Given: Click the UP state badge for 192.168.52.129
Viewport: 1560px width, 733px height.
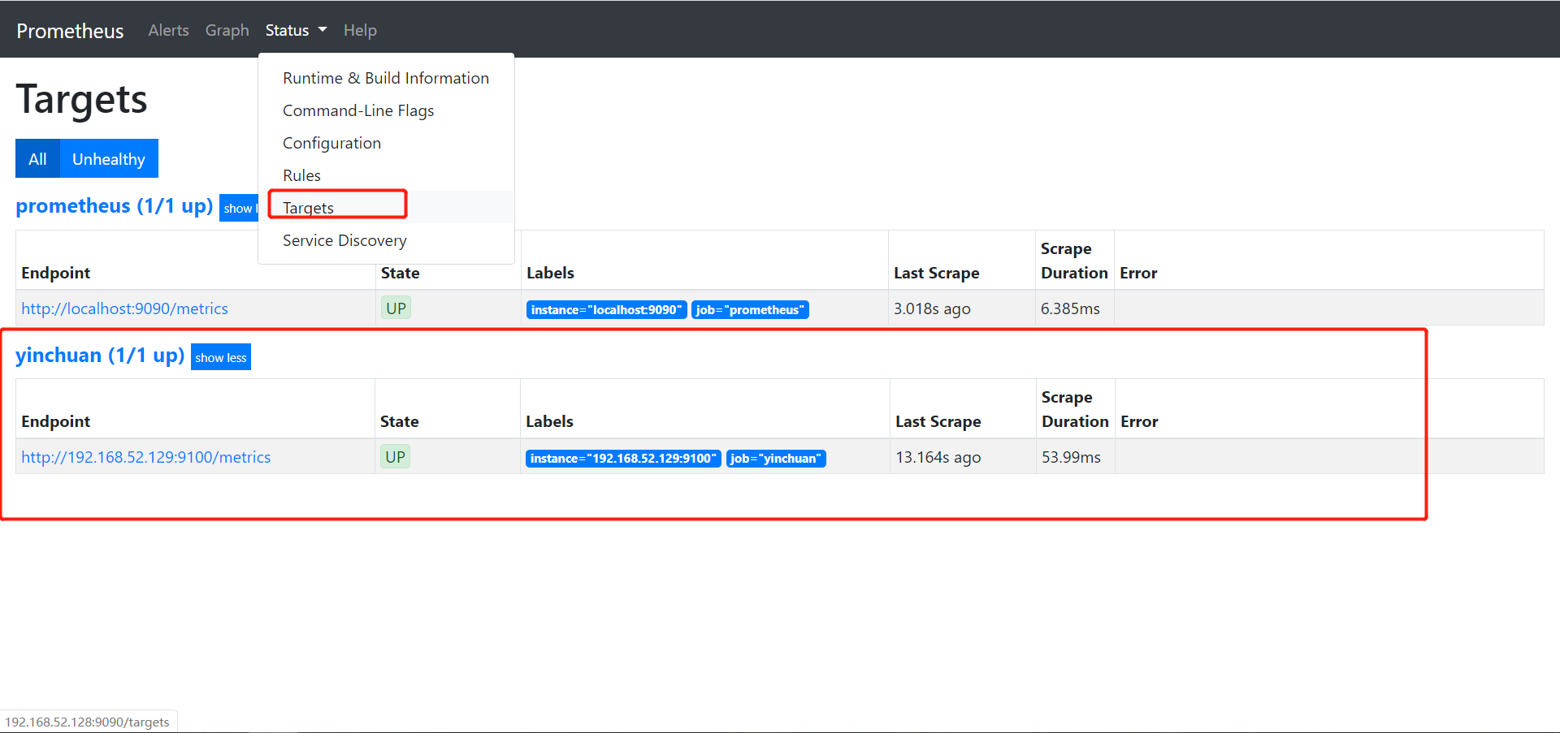Looking at the screenshot, I should [x=396, y=457].
